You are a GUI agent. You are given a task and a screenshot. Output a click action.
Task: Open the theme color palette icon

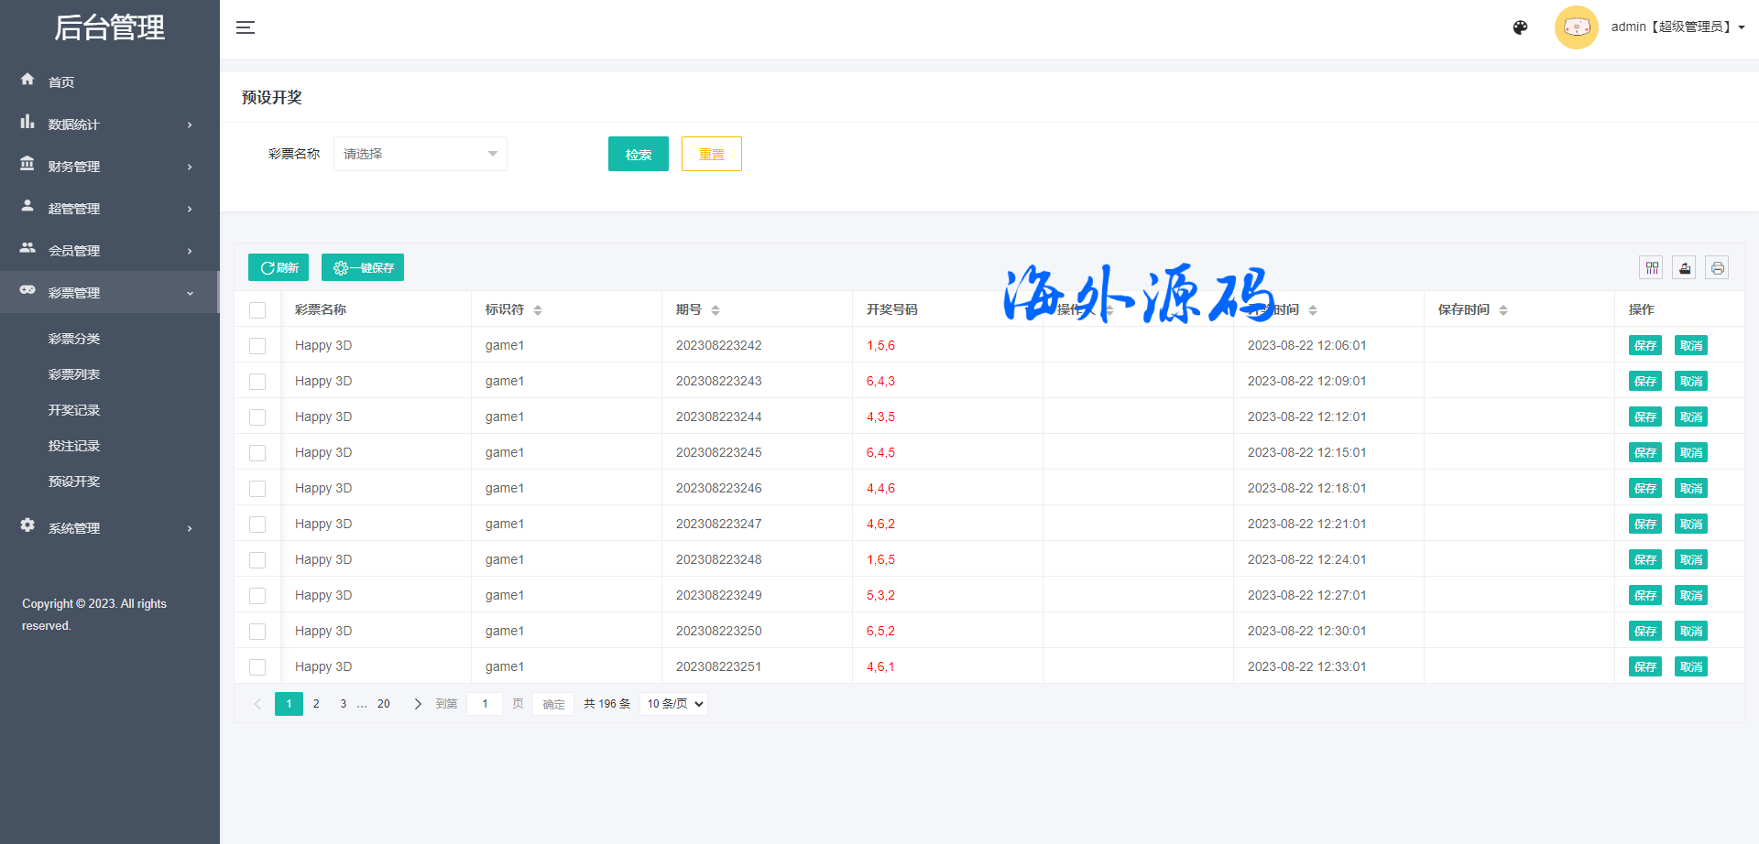point(1520,27)
